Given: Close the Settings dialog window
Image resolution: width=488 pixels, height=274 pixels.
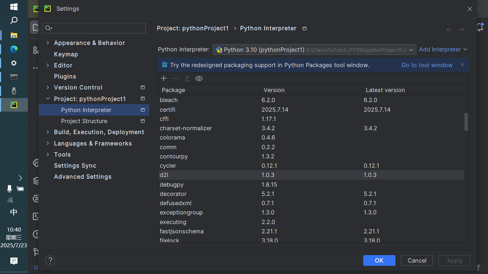Looking at the screenshot, I should 470,9.
